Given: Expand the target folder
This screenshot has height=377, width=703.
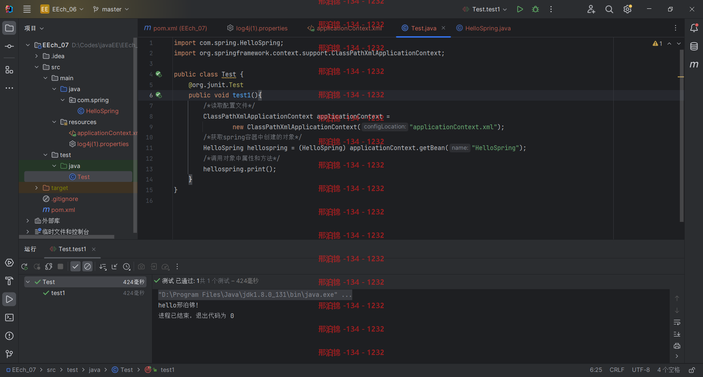Looking at the screenshot, I should tap(37, 188).
